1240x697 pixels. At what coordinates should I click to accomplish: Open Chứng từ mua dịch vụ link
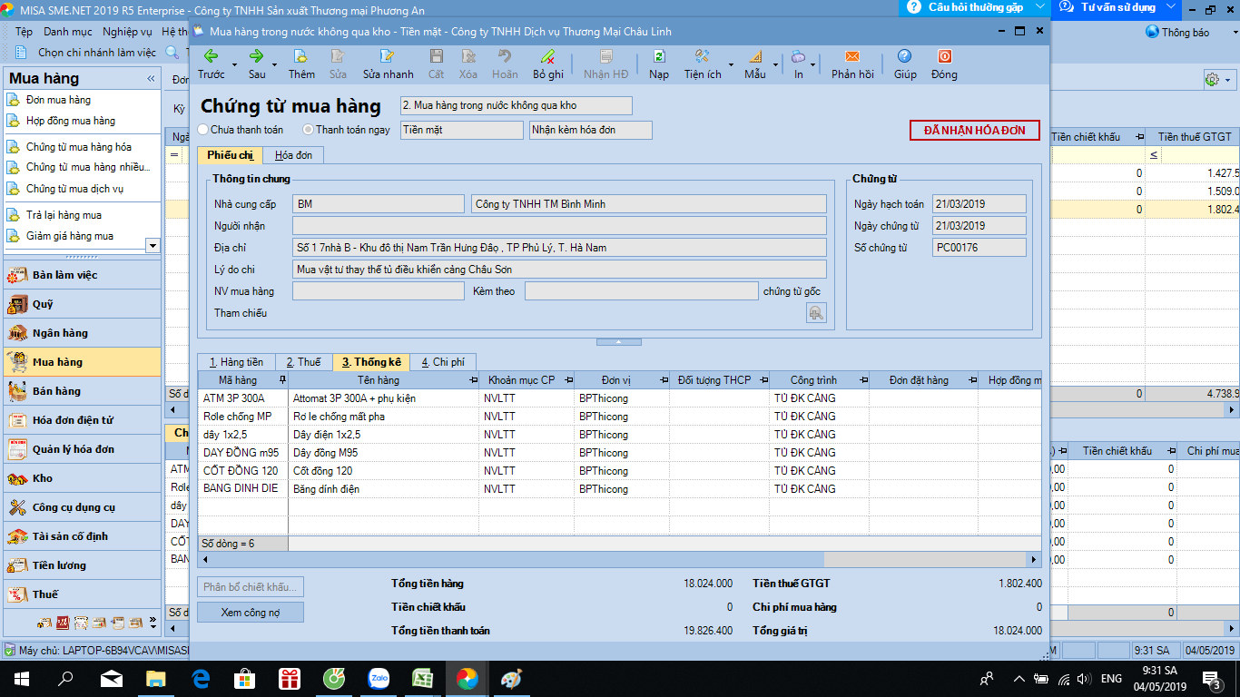[74, 189]
